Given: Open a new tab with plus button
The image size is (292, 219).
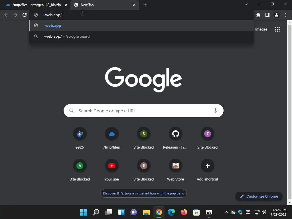Looking at the screenshot, I should coord(145,5).
